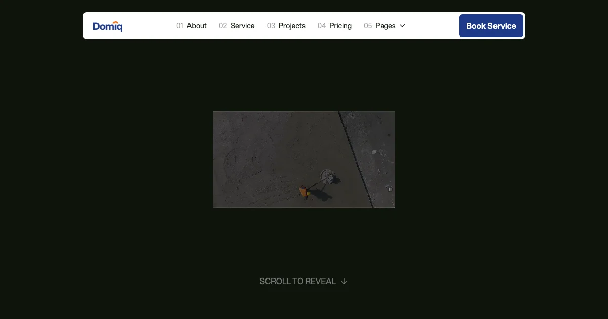Open the Pricing page link

pyautogui.click(x=334, y=26)
